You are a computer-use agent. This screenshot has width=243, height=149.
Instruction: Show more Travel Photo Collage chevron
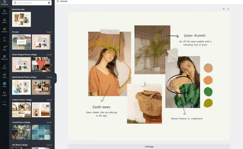click(x=51, y=132)
